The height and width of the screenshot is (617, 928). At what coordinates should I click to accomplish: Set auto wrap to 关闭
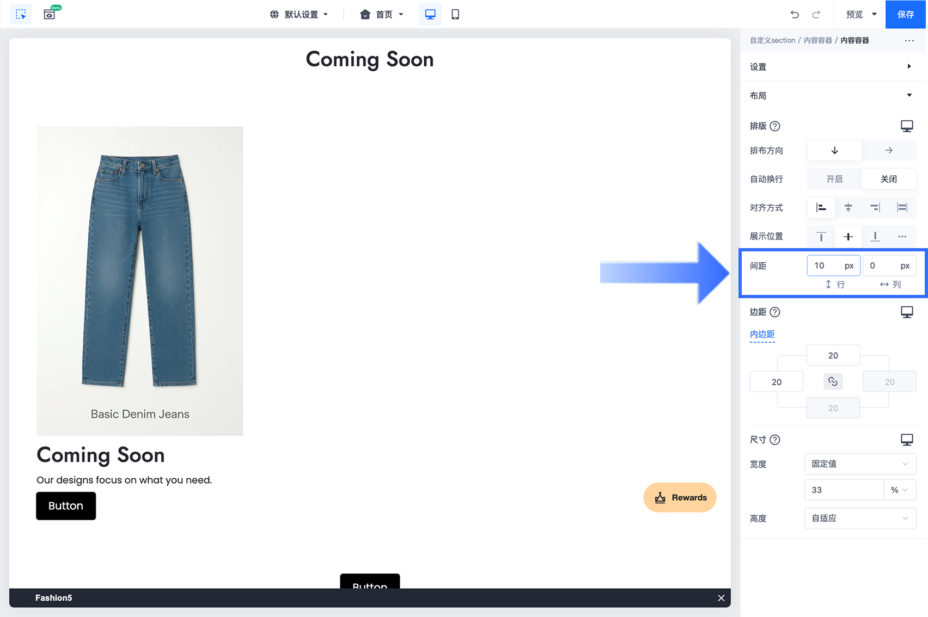tap(889, 179)
